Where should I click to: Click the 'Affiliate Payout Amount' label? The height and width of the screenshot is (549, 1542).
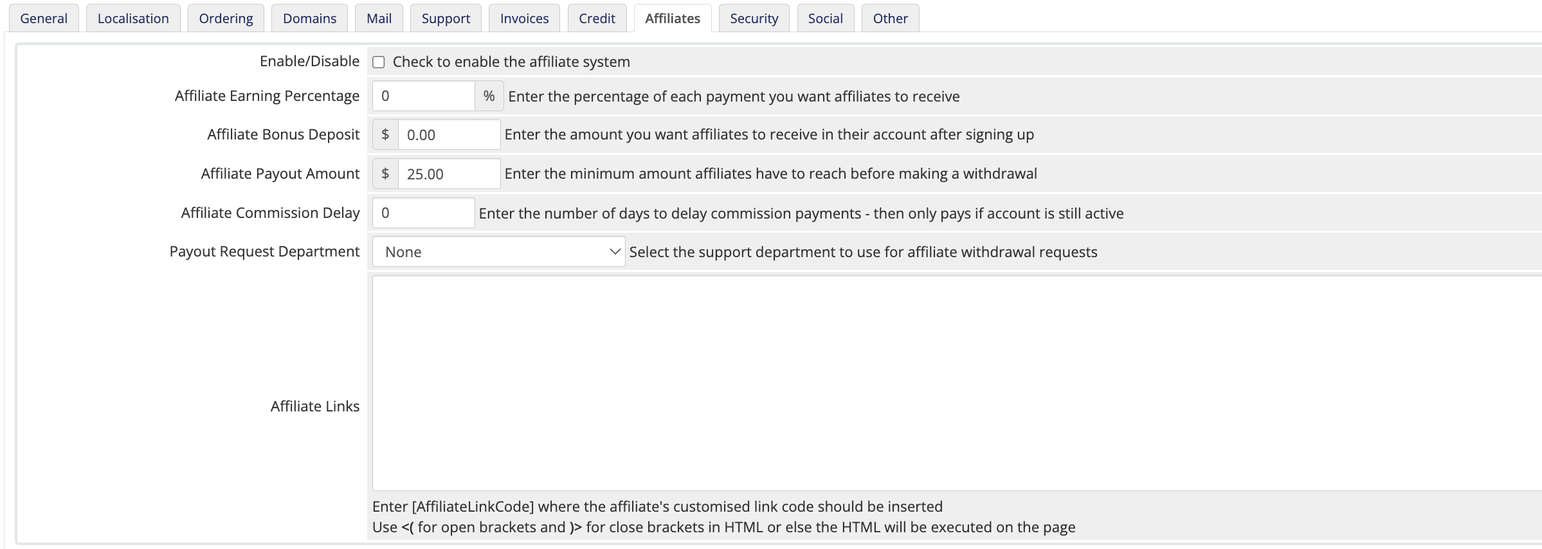(280, 174)
